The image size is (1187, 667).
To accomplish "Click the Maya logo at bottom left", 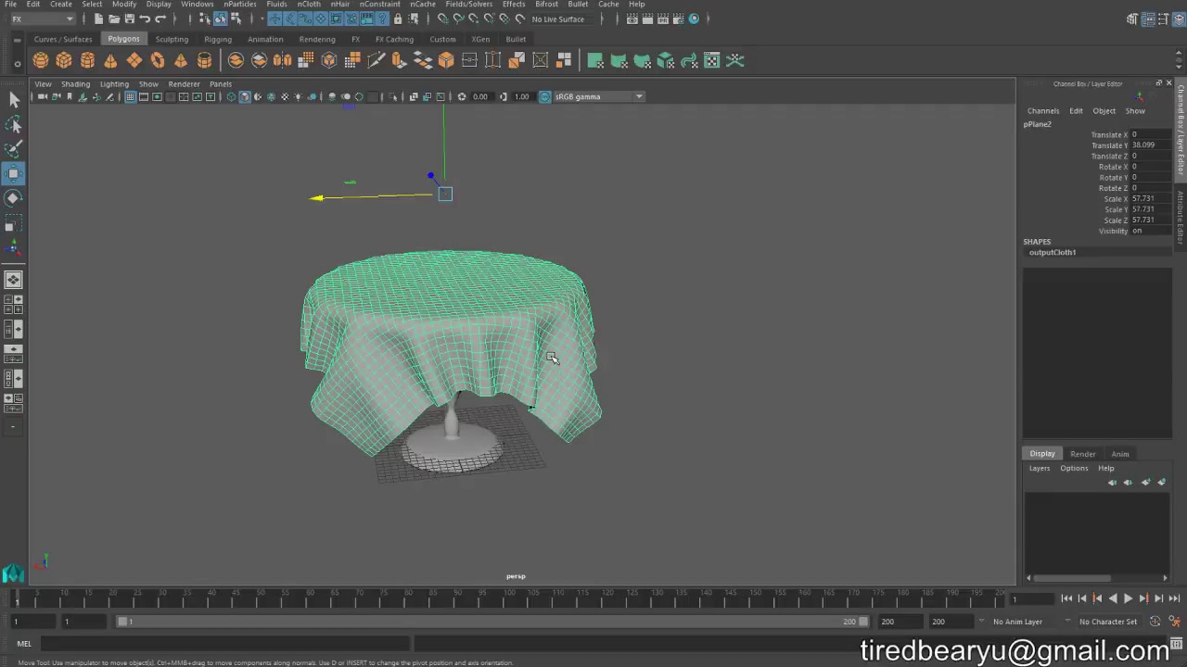I will 13,573.
